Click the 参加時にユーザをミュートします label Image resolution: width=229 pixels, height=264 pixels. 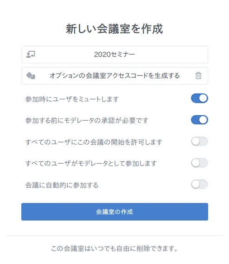[72, 99]
